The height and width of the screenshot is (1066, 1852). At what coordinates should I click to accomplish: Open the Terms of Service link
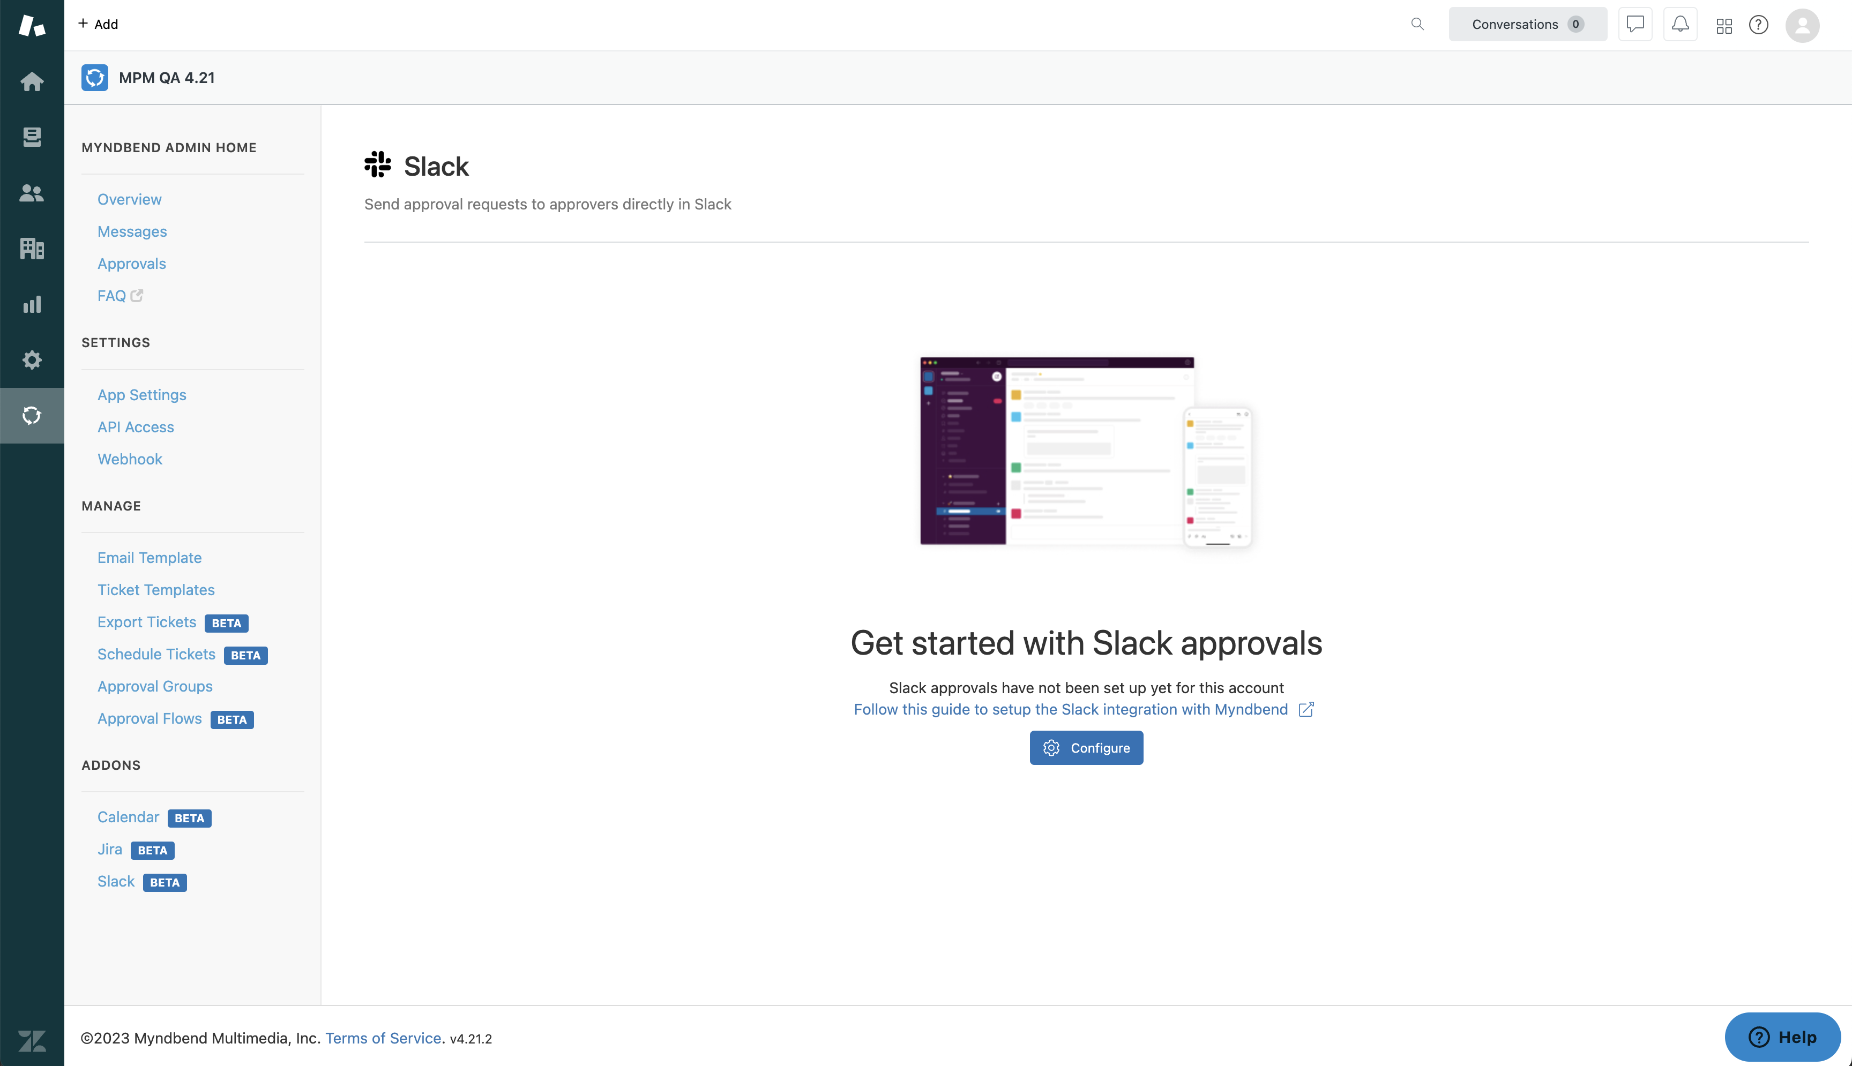click(x=383, y=1038)
